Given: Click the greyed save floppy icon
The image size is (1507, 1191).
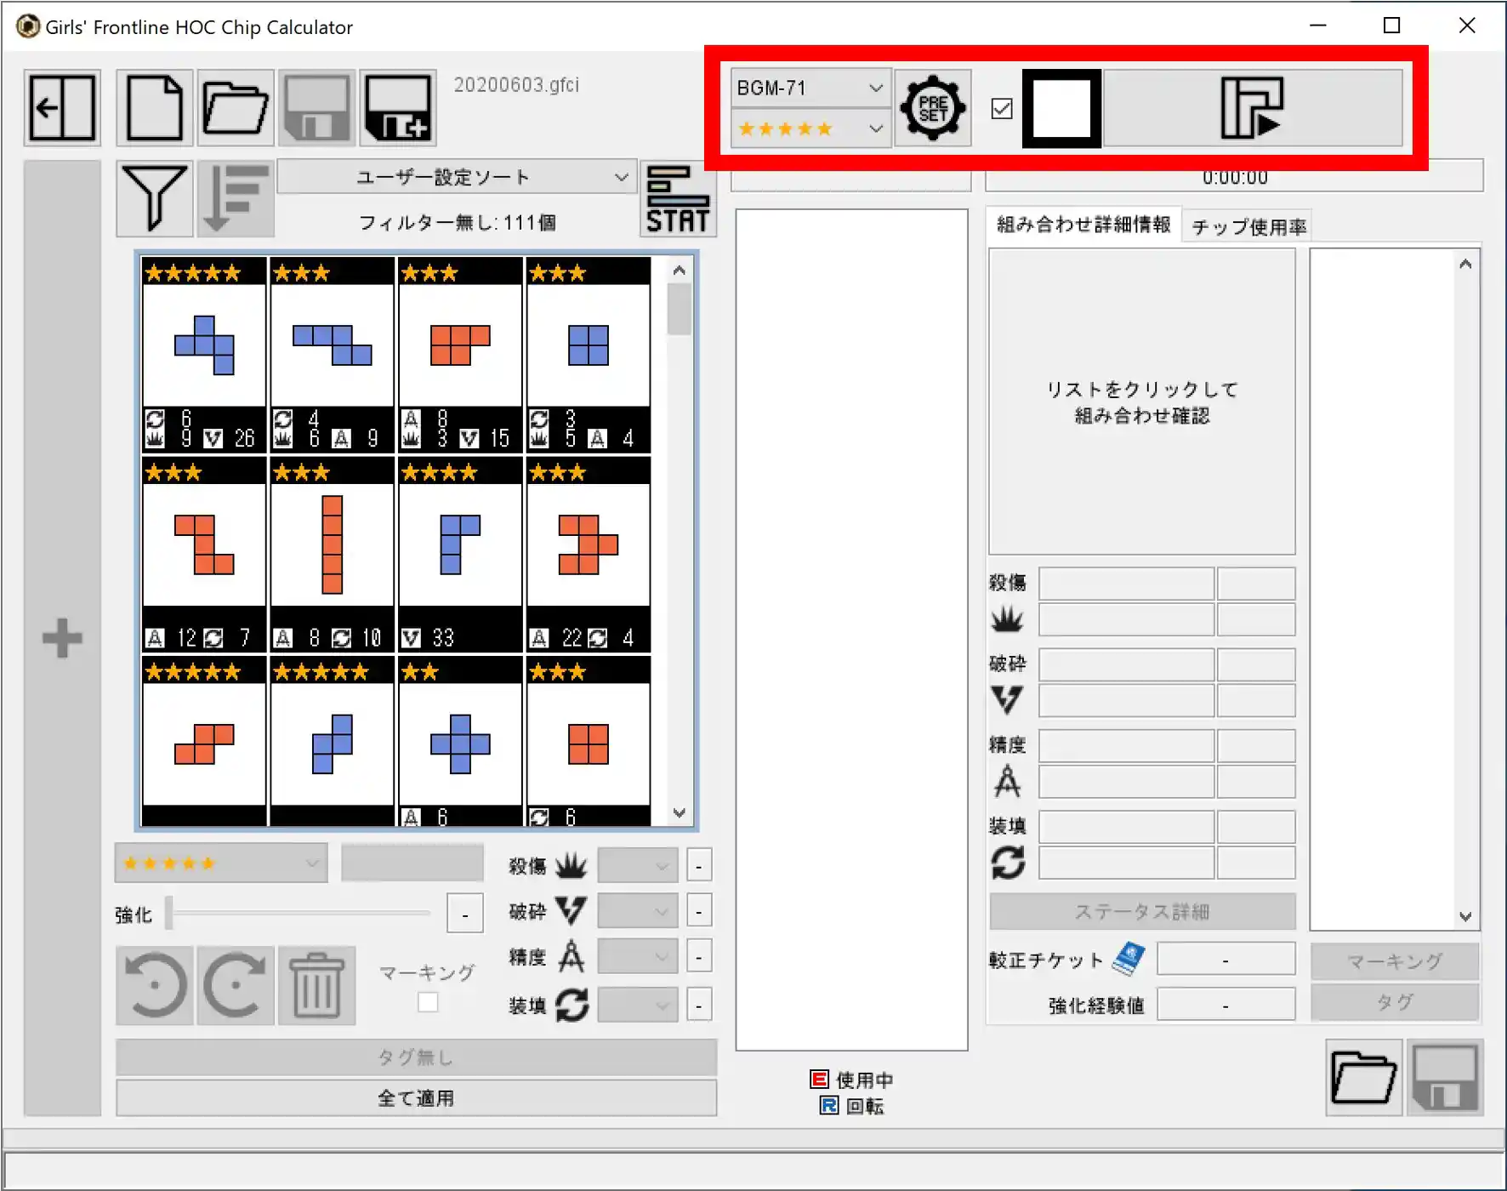Looking at the screenshot, I should click(x=316, y=108).
